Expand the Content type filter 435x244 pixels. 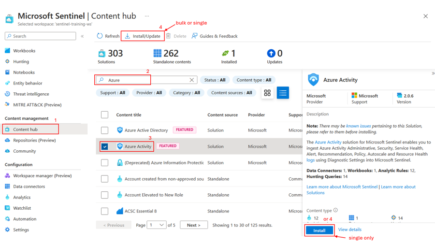[254, 80]
